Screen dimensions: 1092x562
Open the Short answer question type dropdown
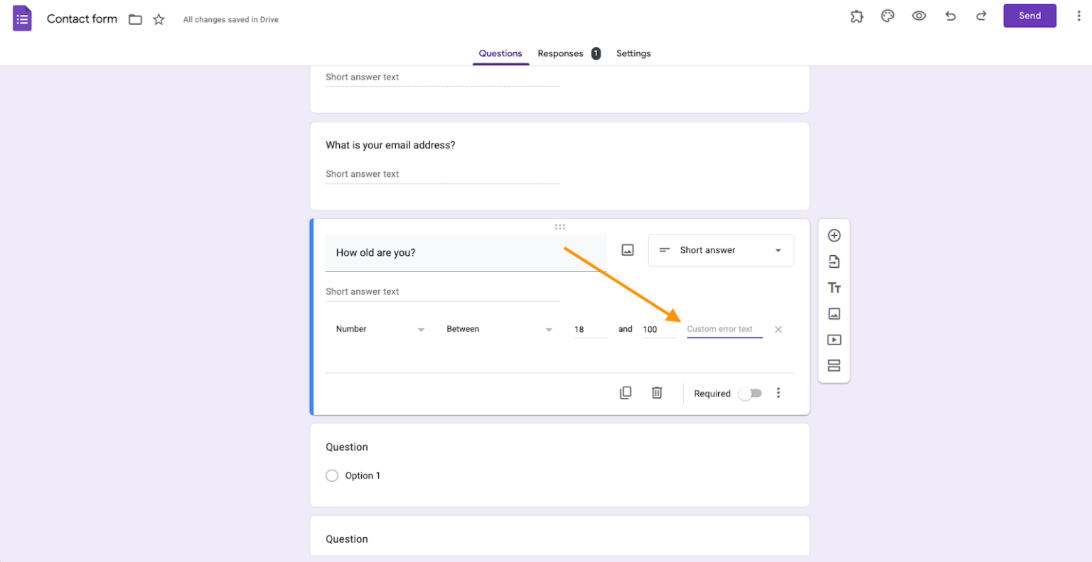tap(720, 250)
